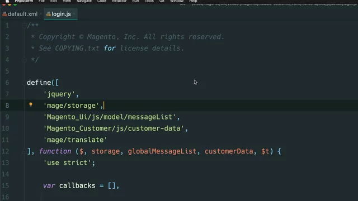358x201 pixels.
Task: Click the storage parameter
Action: click(106, 151)
